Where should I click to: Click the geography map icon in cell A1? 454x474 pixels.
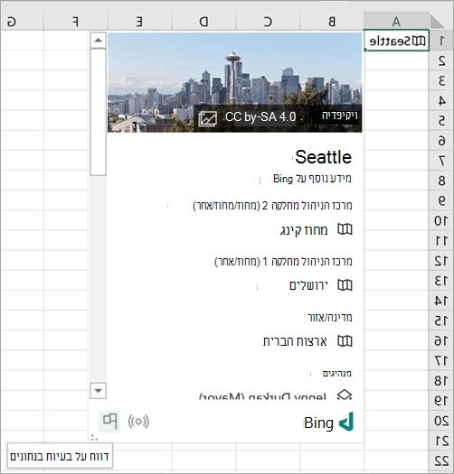[x=419, y=41]
